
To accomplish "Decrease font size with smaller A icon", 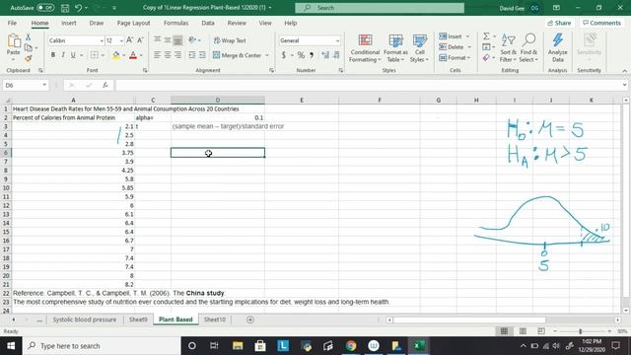I will [x=140, y=40].
